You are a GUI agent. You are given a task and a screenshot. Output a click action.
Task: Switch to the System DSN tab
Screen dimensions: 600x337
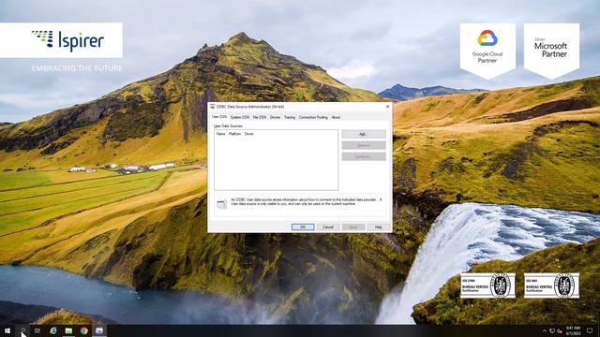[x=240, y=117]
